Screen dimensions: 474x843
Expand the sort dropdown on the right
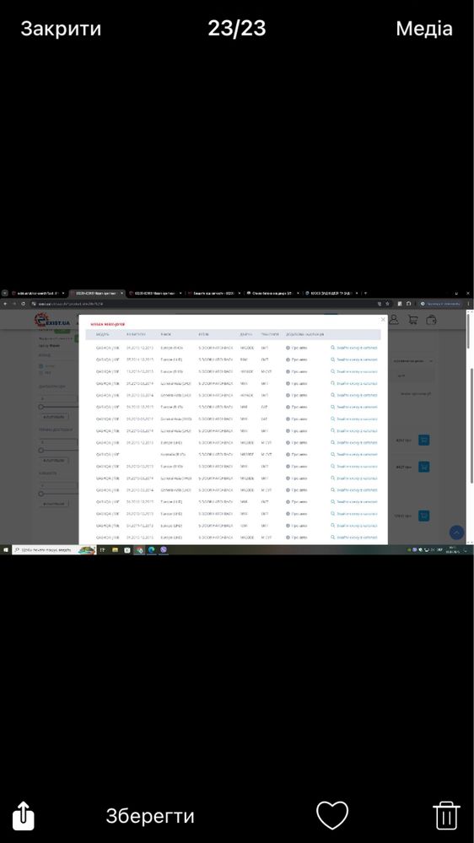point(413,361)
